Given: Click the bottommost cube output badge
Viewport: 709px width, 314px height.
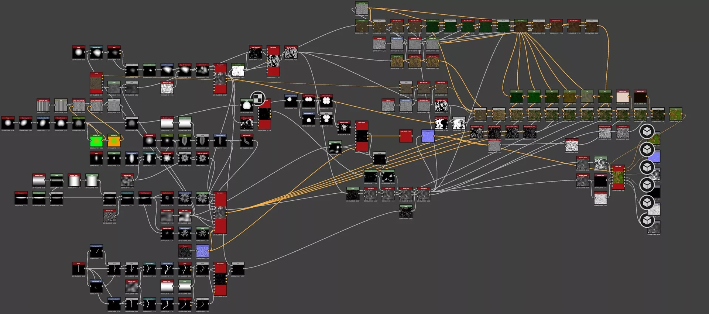Looking at the screenshot, I should coord(647,220).
